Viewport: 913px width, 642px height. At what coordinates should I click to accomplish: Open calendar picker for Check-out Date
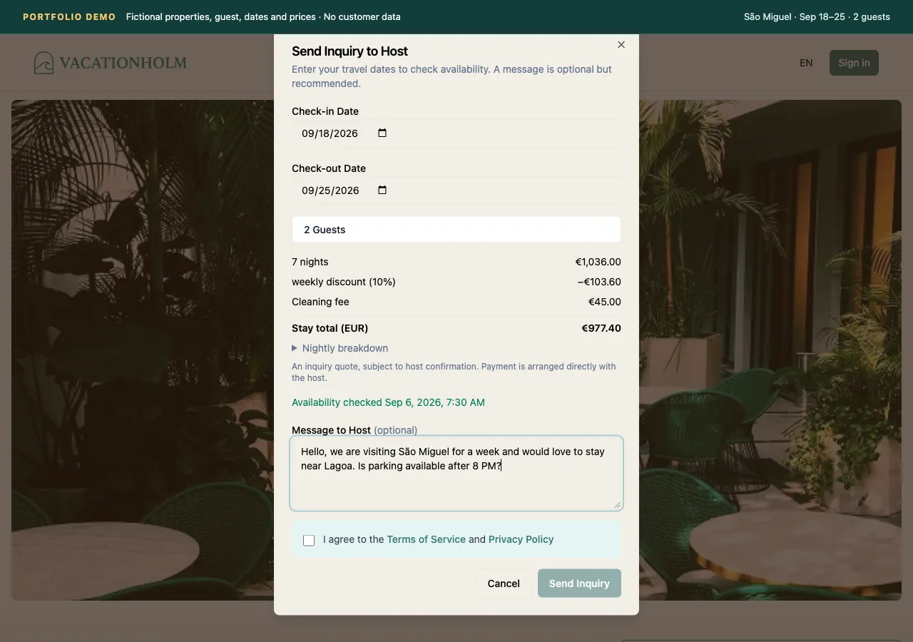(382, 190)
